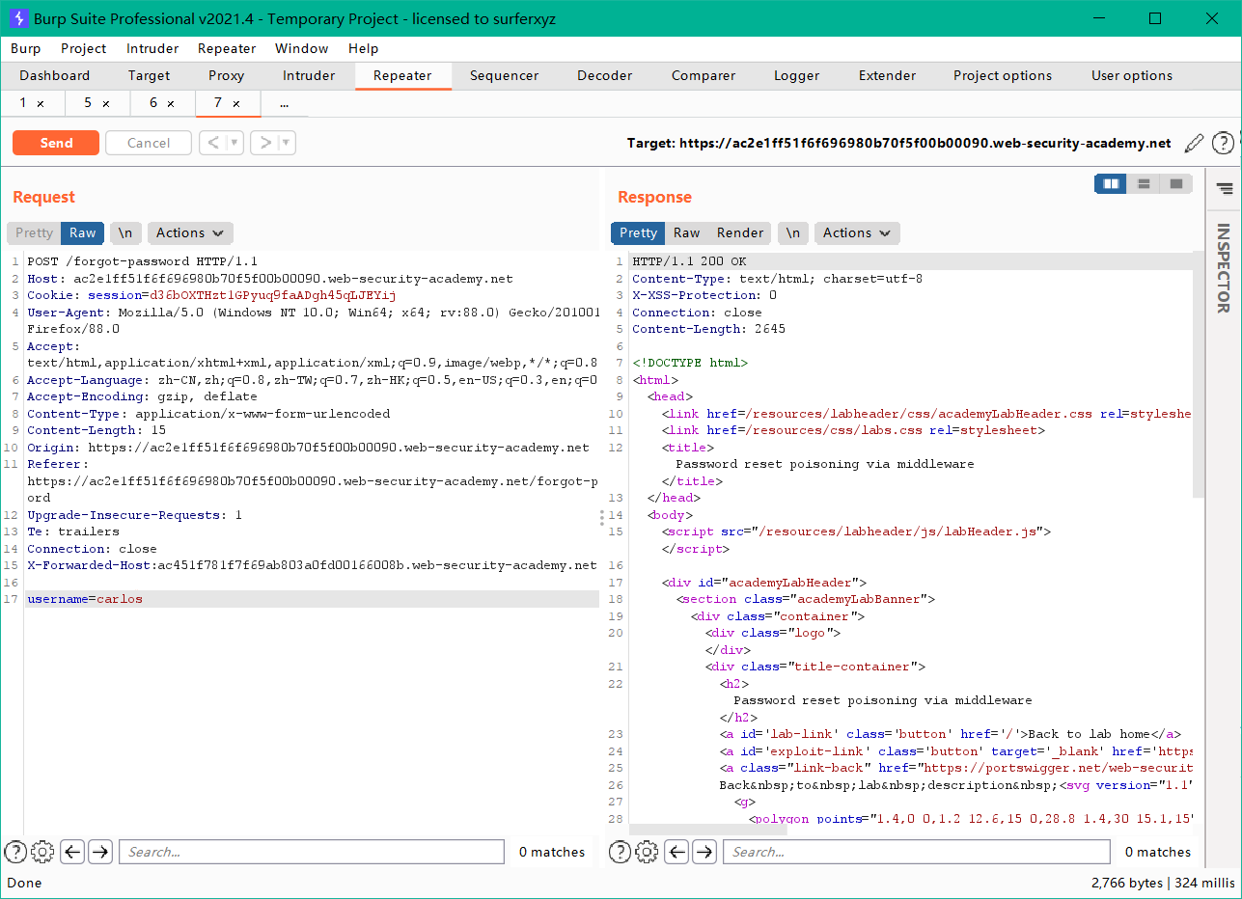Switch request view to Pretty
The image size is (1242, 899).
click(x=34, y=232)
